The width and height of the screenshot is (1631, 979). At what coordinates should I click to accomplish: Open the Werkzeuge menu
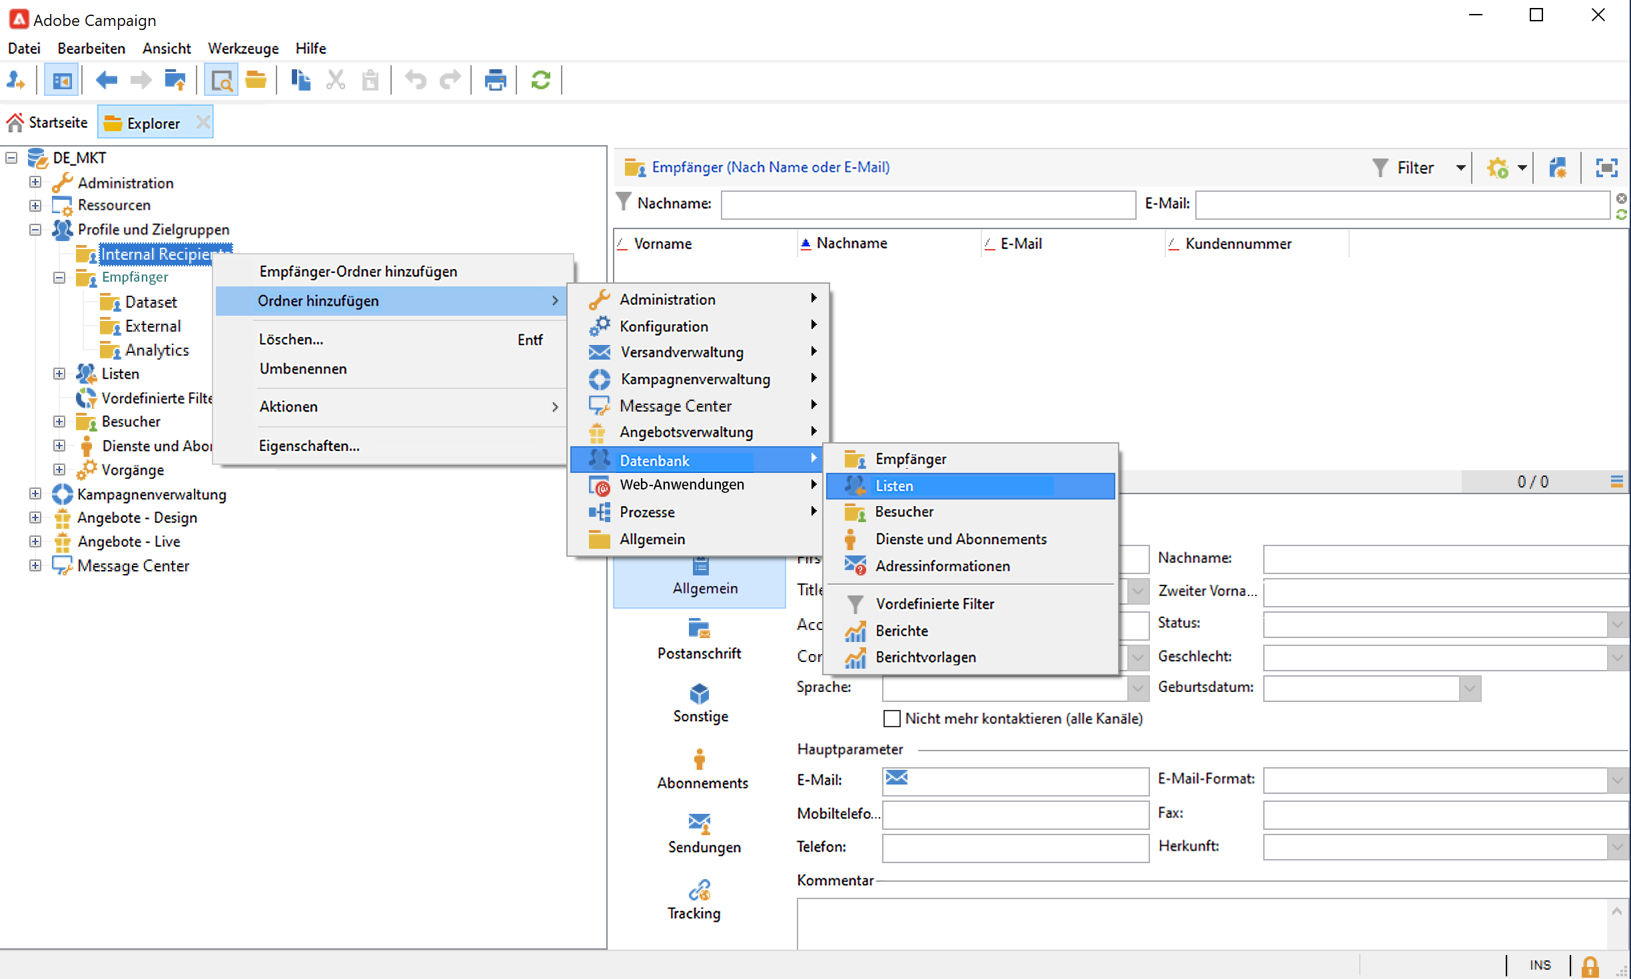(243, 49)
